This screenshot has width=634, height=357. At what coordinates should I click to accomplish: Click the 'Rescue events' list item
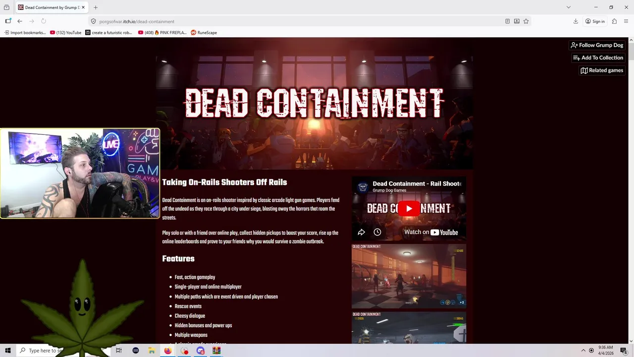[188, 306]
